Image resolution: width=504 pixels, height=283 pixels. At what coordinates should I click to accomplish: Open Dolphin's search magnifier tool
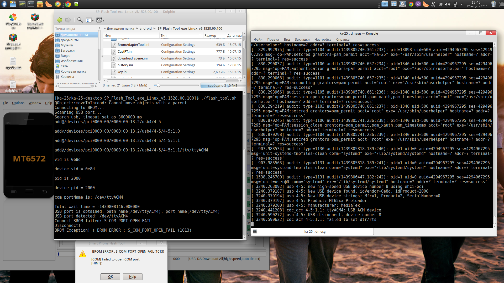80,20
